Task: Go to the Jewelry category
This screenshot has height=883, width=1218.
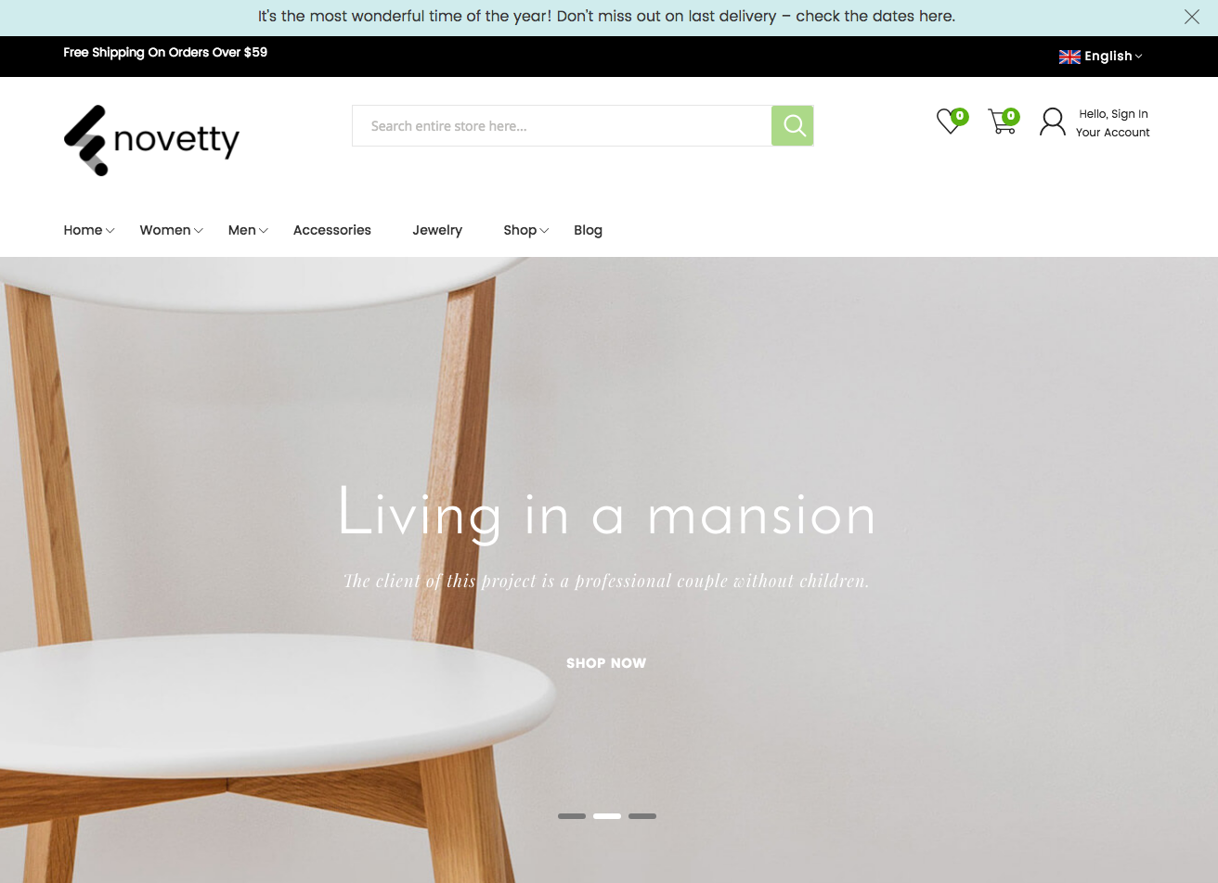Action: [437, 230]
